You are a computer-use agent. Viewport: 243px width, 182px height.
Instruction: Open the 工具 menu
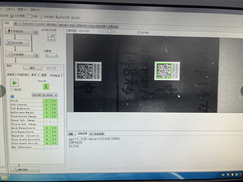10,9
